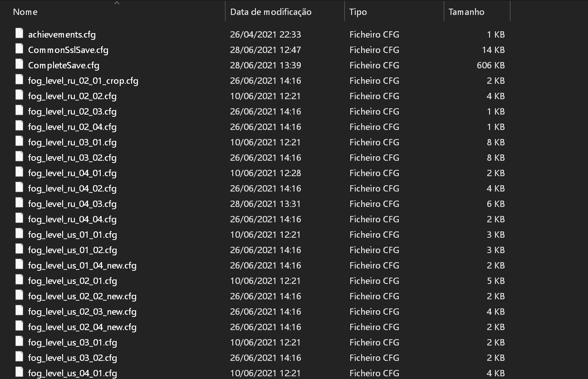This screenshot has height=379, width=588.
Task: Select the fog_level_us_01_01.cfg filename
Action: (x=73, y=235)
